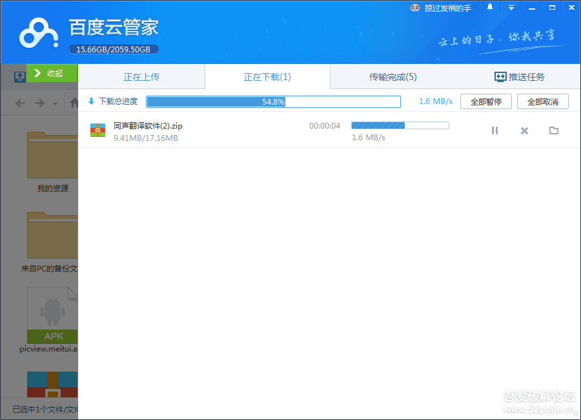Click the total speed 1.6 MB/s label
Viewport: 581px width, 420px height.
[436, 101]
